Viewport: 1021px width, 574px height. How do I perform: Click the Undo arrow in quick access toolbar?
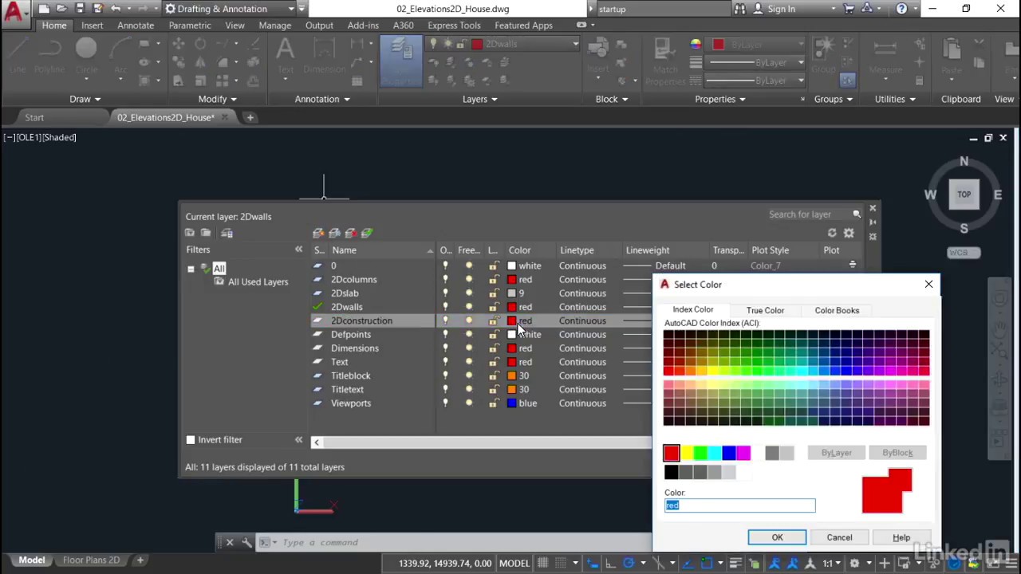click(115, 9)
